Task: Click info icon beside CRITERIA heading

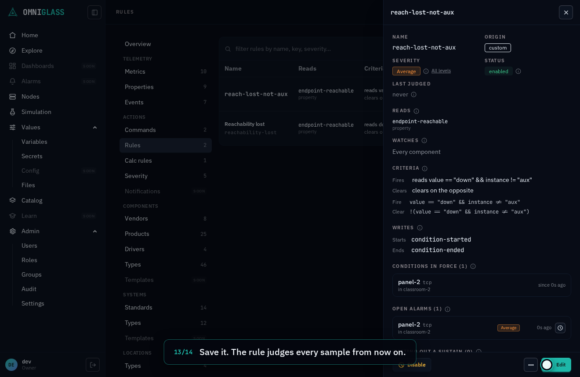Action: (424, 168)
